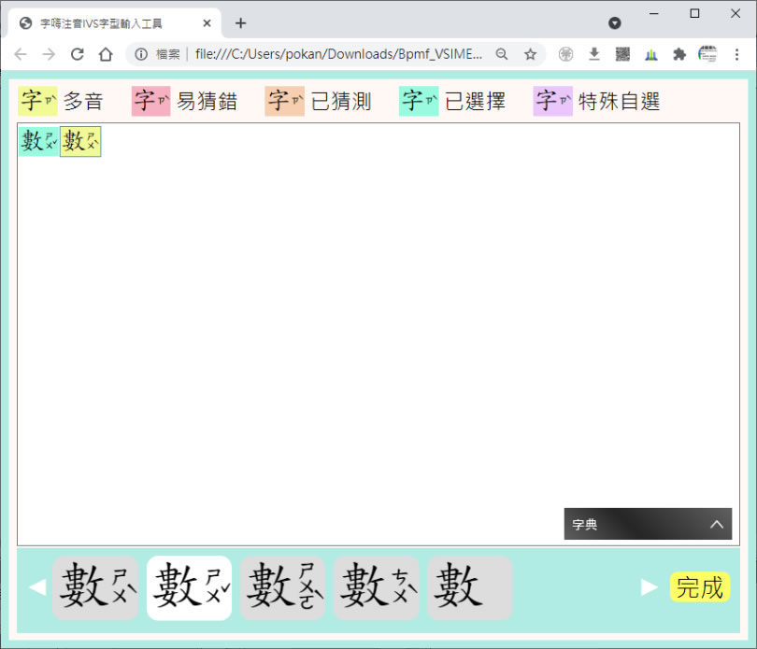
Task: Click the tab search dropdown circle
Action: [615, 22]
